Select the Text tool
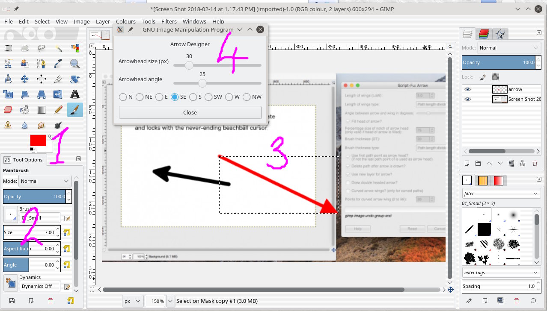 (75, 94)
